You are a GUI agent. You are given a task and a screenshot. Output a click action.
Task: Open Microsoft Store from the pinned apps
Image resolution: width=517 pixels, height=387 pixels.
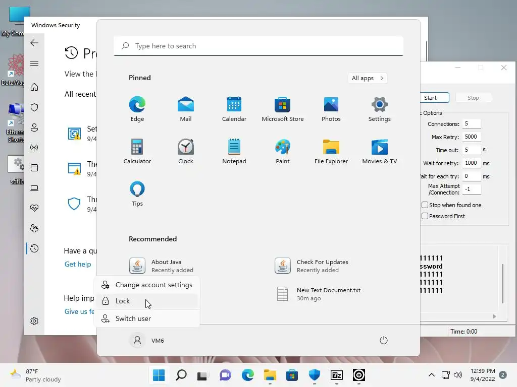pyautogui.click(x=283, y=109)
